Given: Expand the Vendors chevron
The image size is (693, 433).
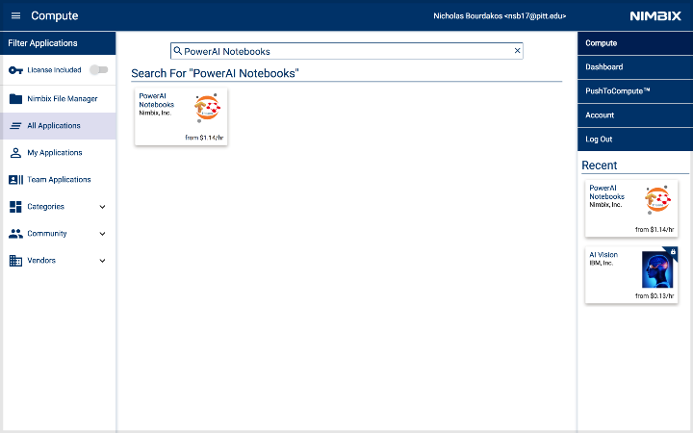Looking at the screenshot, I should coord(103,261).
